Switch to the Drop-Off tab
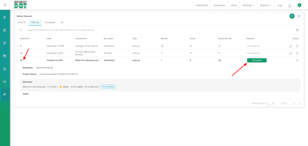This screenshot has height=146, width=308. click(21, 23)
